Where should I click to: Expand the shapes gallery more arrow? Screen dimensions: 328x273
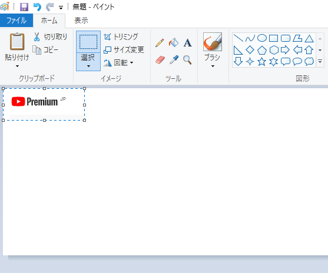pyautogui.click(x=320, y=61)
